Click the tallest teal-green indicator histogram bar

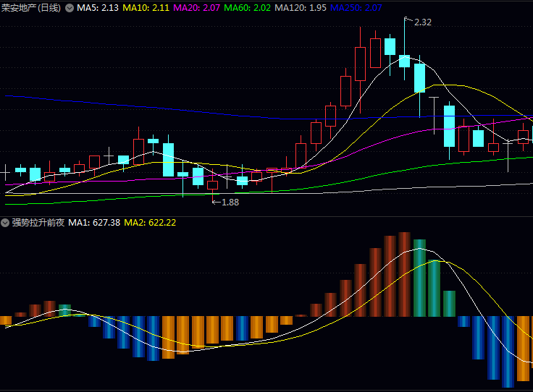[x=419, y=278]
